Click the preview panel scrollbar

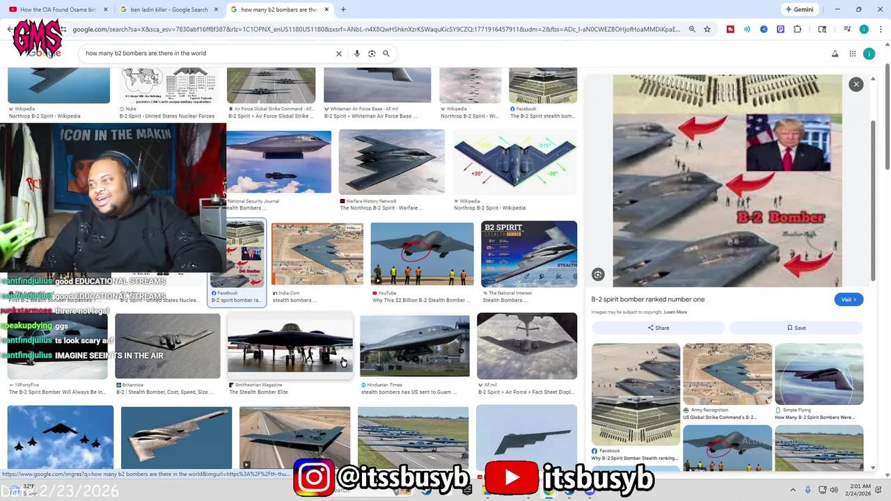(x=872, y=200)
